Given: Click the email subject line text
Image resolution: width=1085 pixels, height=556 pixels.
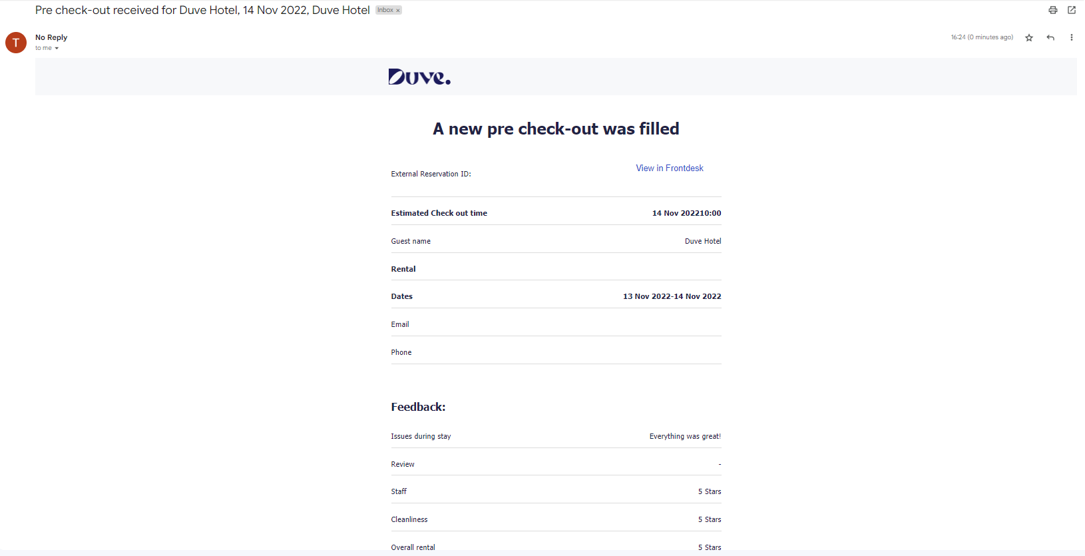Looking at the screenshot, I should [202, 10].
